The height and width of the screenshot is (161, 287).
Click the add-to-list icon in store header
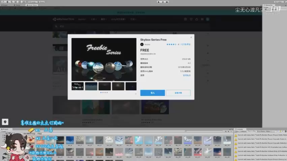(x=185, y=19)
